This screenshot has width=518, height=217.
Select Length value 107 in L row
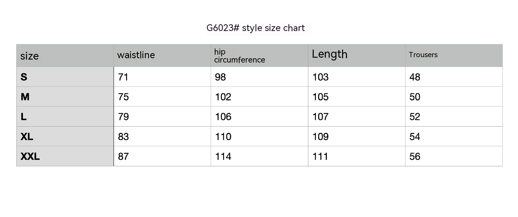click(x=321, y=117)
